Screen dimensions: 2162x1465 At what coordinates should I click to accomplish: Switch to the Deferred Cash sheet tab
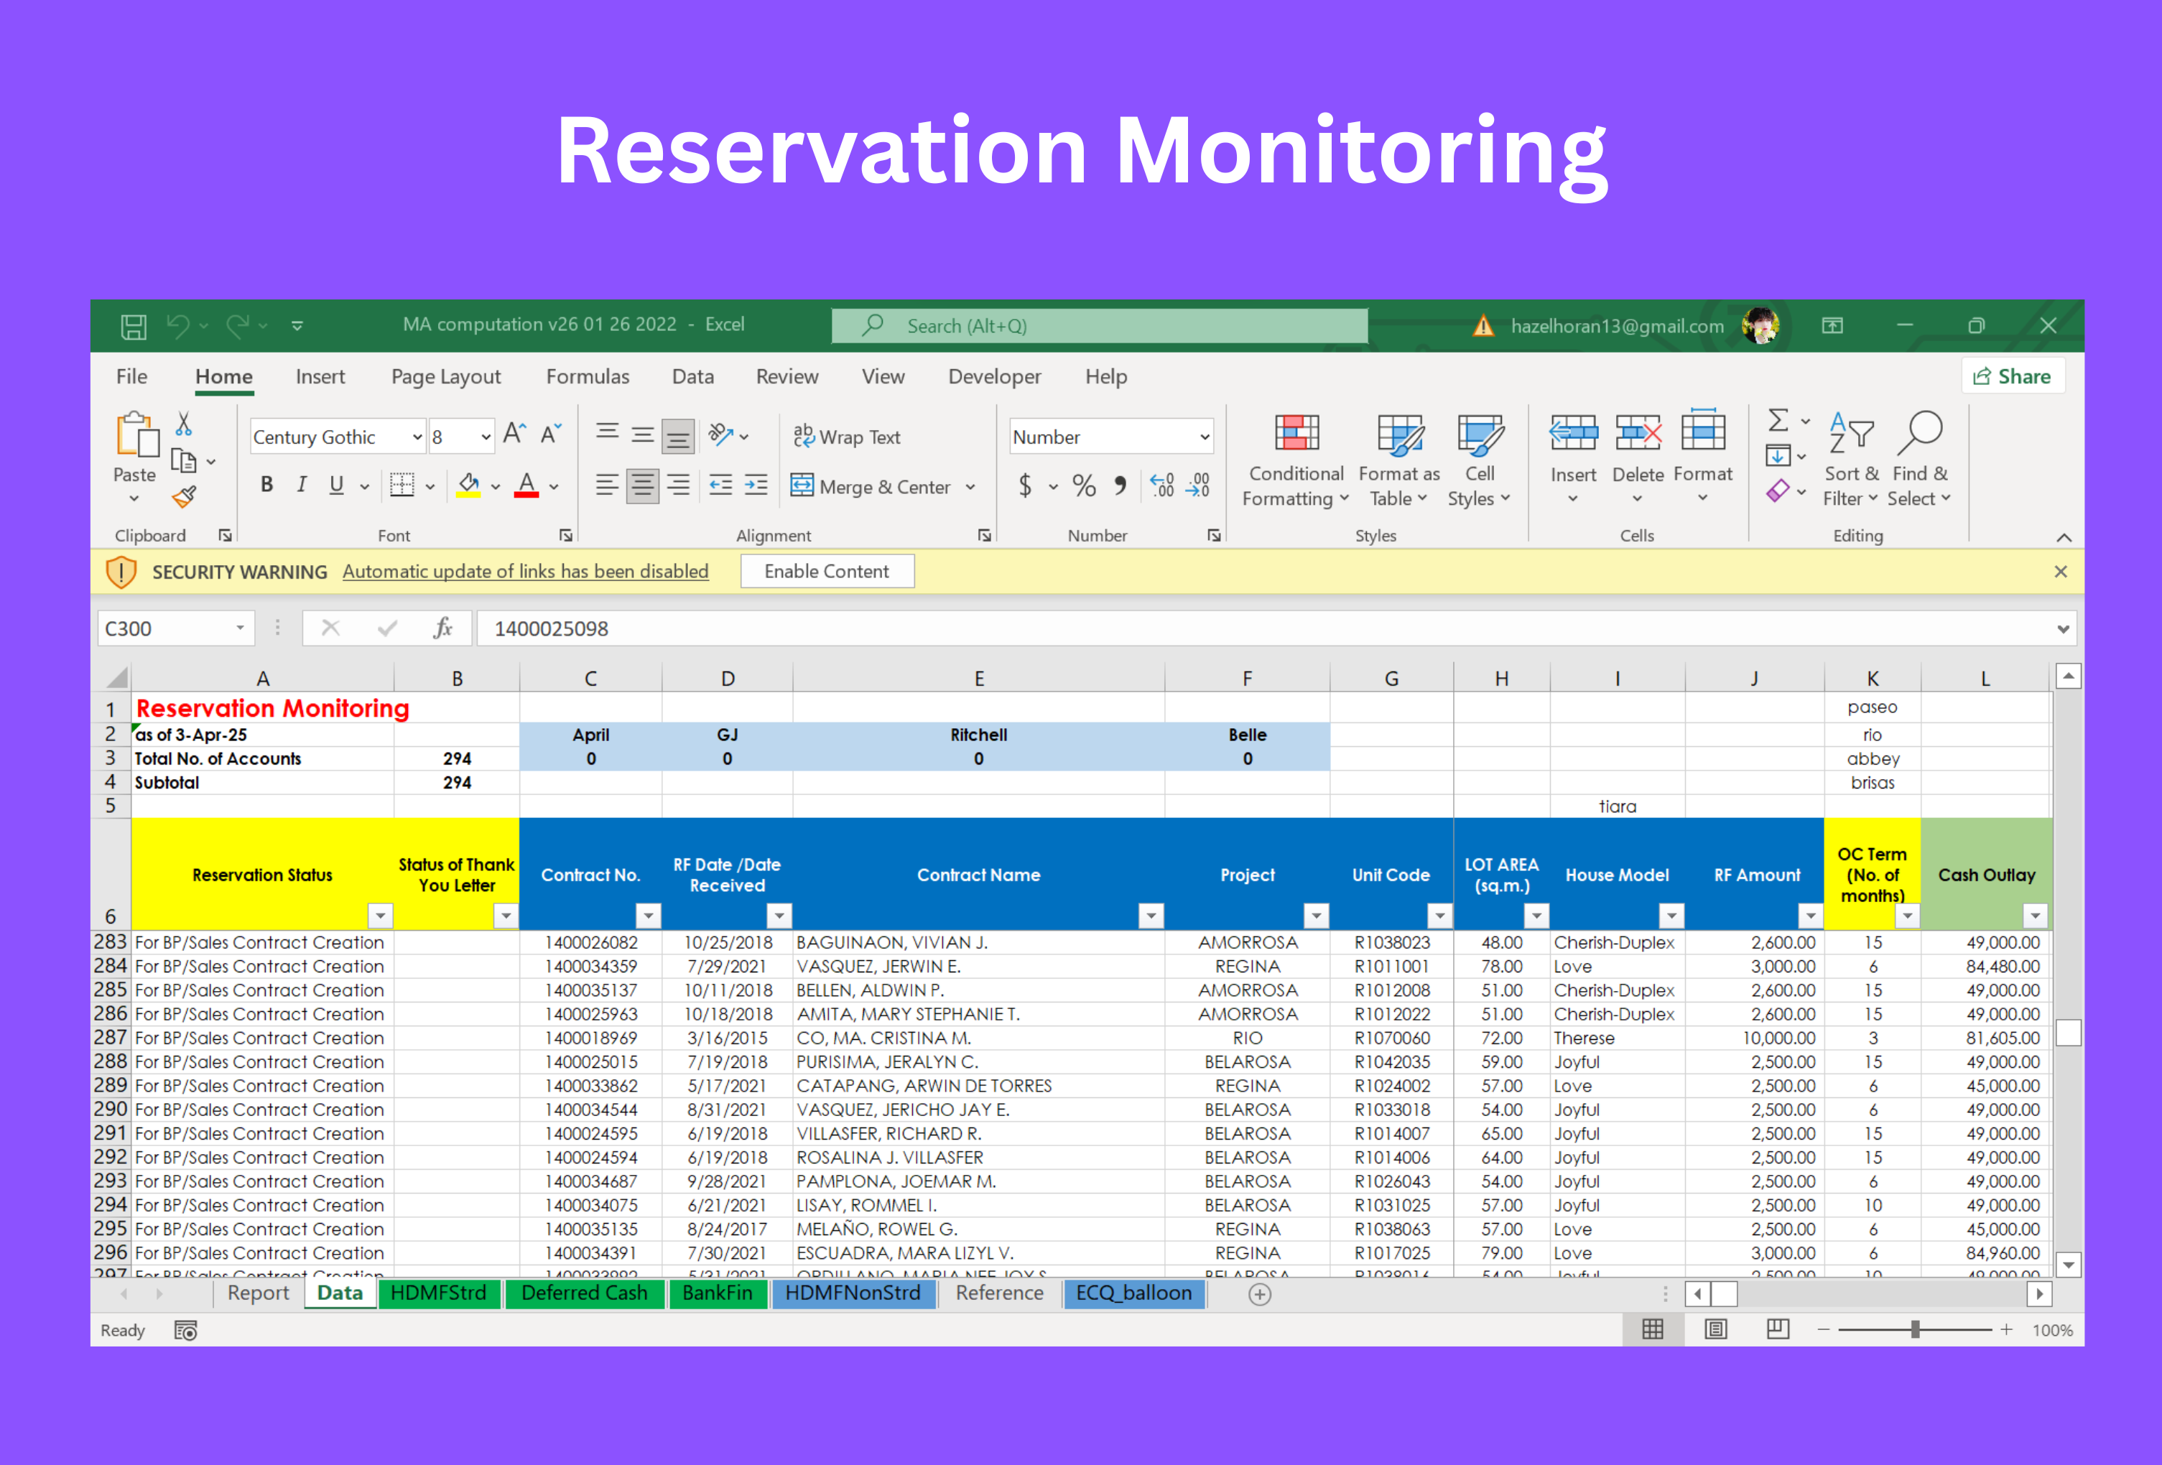(x=583, y=1293)
